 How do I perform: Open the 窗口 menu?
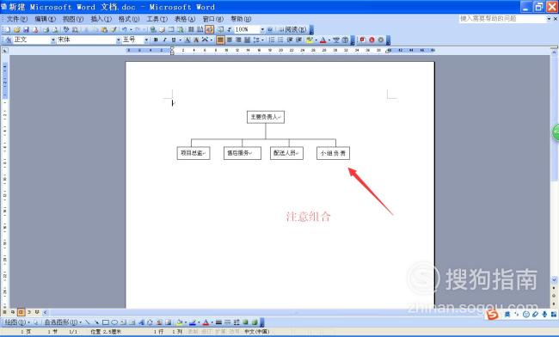[x=212, y=19]
